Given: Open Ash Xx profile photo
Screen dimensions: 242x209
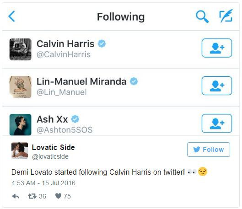Looking at the screenshot, I should [21, 125].
